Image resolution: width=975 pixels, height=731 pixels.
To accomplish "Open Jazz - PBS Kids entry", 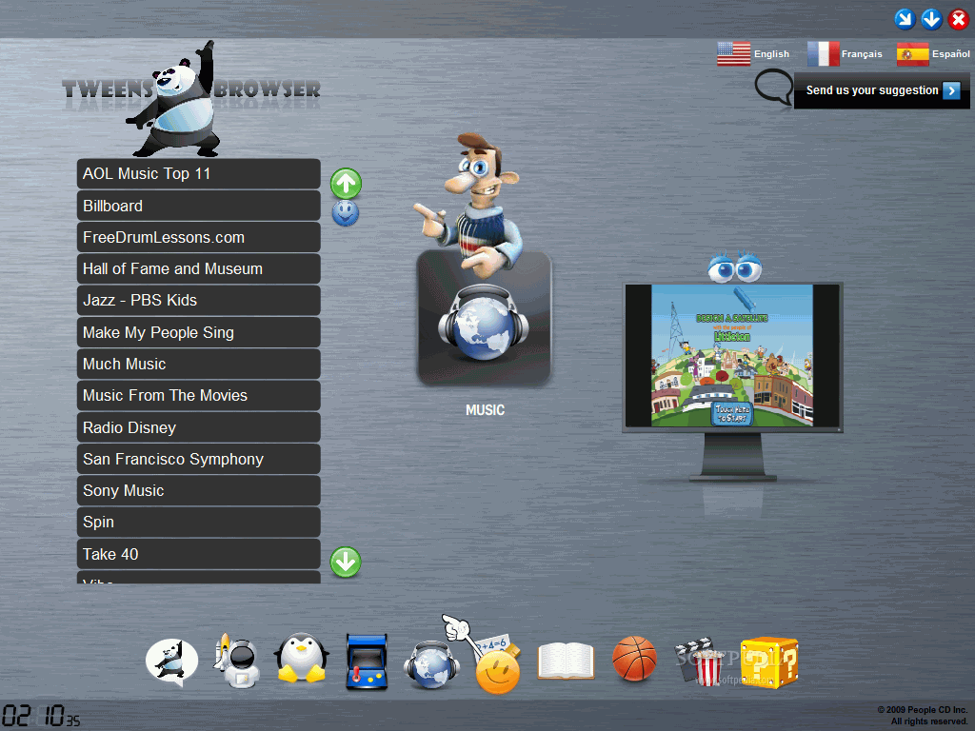I will 198,300.
